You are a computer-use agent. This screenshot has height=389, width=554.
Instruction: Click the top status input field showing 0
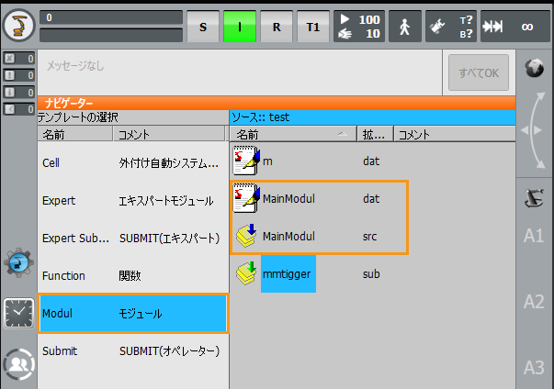(x=111, y=17)
